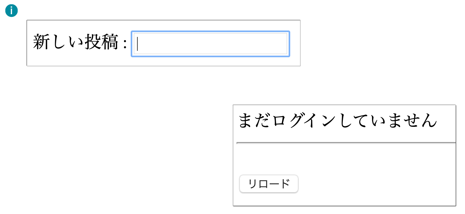
Task: Click the login status panel border
Action: tap(344, 105)
